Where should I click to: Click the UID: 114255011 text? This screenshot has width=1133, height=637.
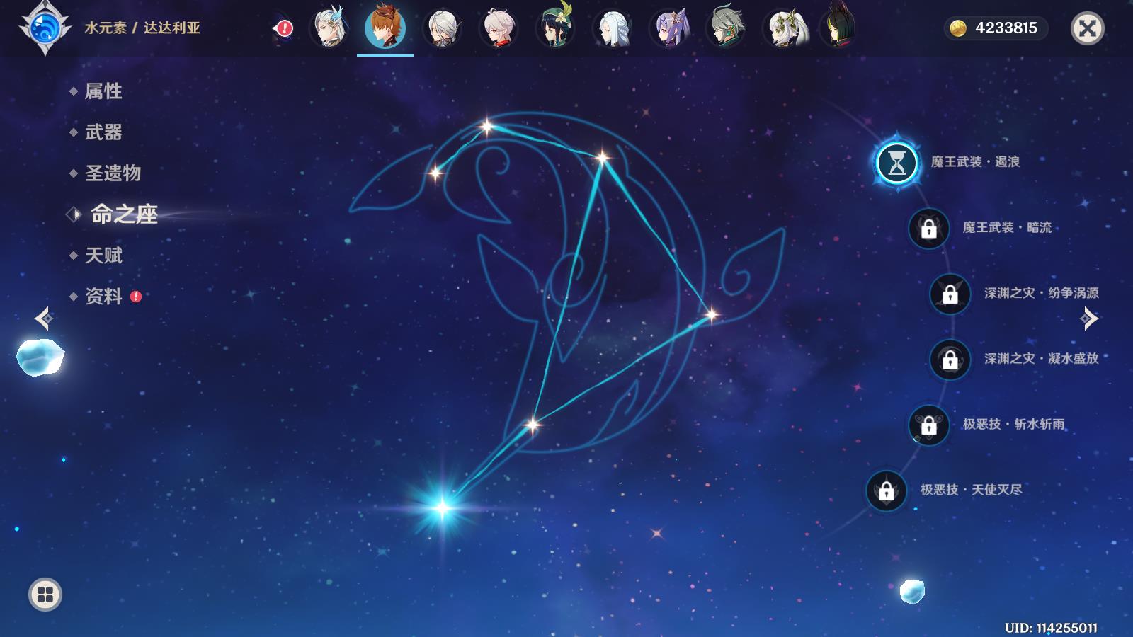point(1051,628)
